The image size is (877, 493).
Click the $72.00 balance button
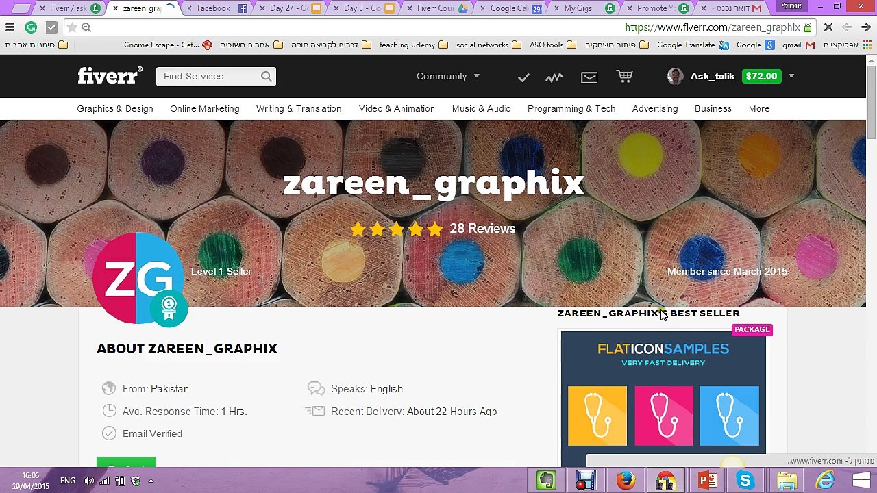pyautogui.click(x=761, y=76)
